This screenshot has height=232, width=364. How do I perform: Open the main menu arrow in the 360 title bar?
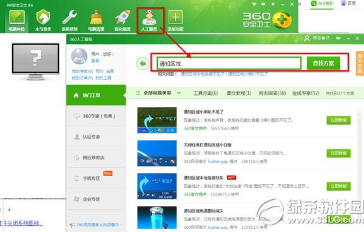pos(273,4)
